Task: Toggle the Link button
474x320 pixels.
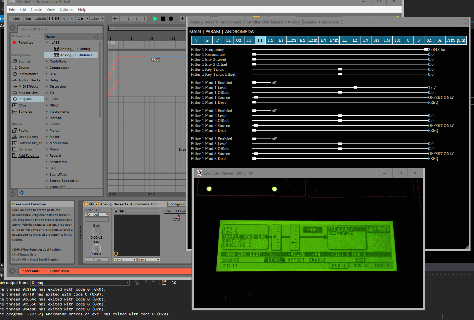Action: [17, 19]
